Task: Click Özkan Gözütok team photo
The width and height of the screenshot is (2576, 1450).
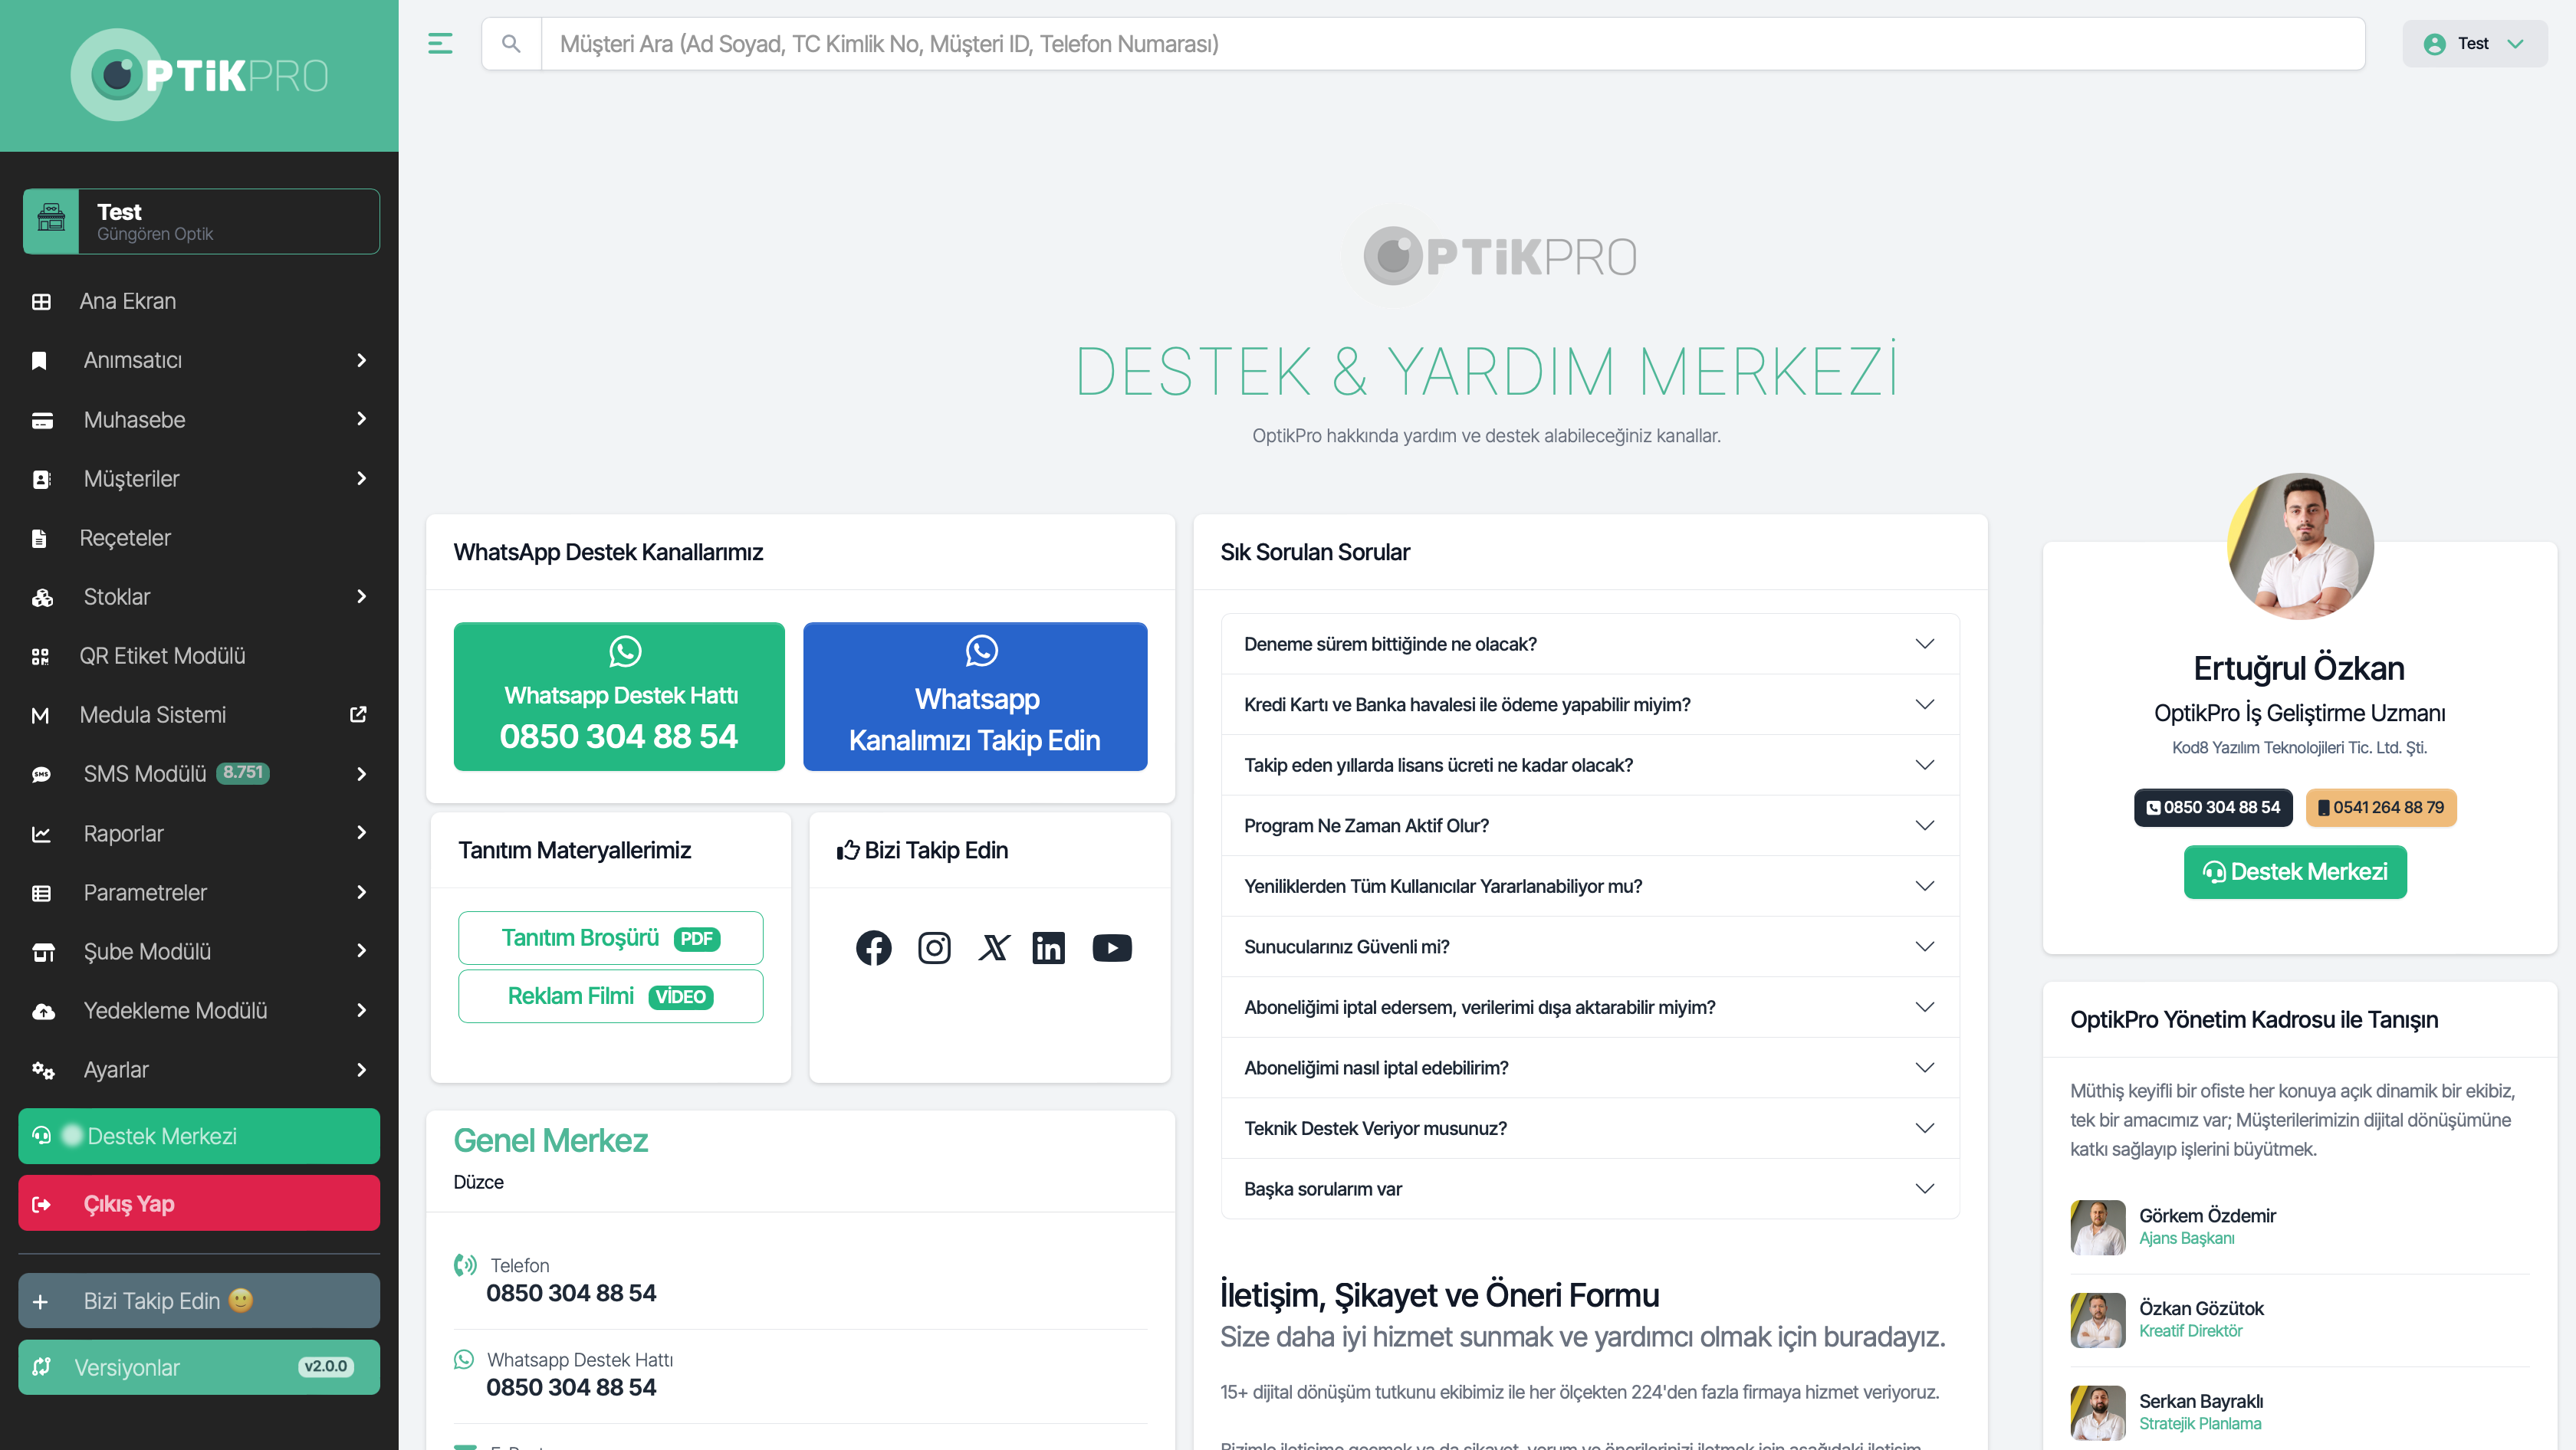Action: point(2098,1320)
